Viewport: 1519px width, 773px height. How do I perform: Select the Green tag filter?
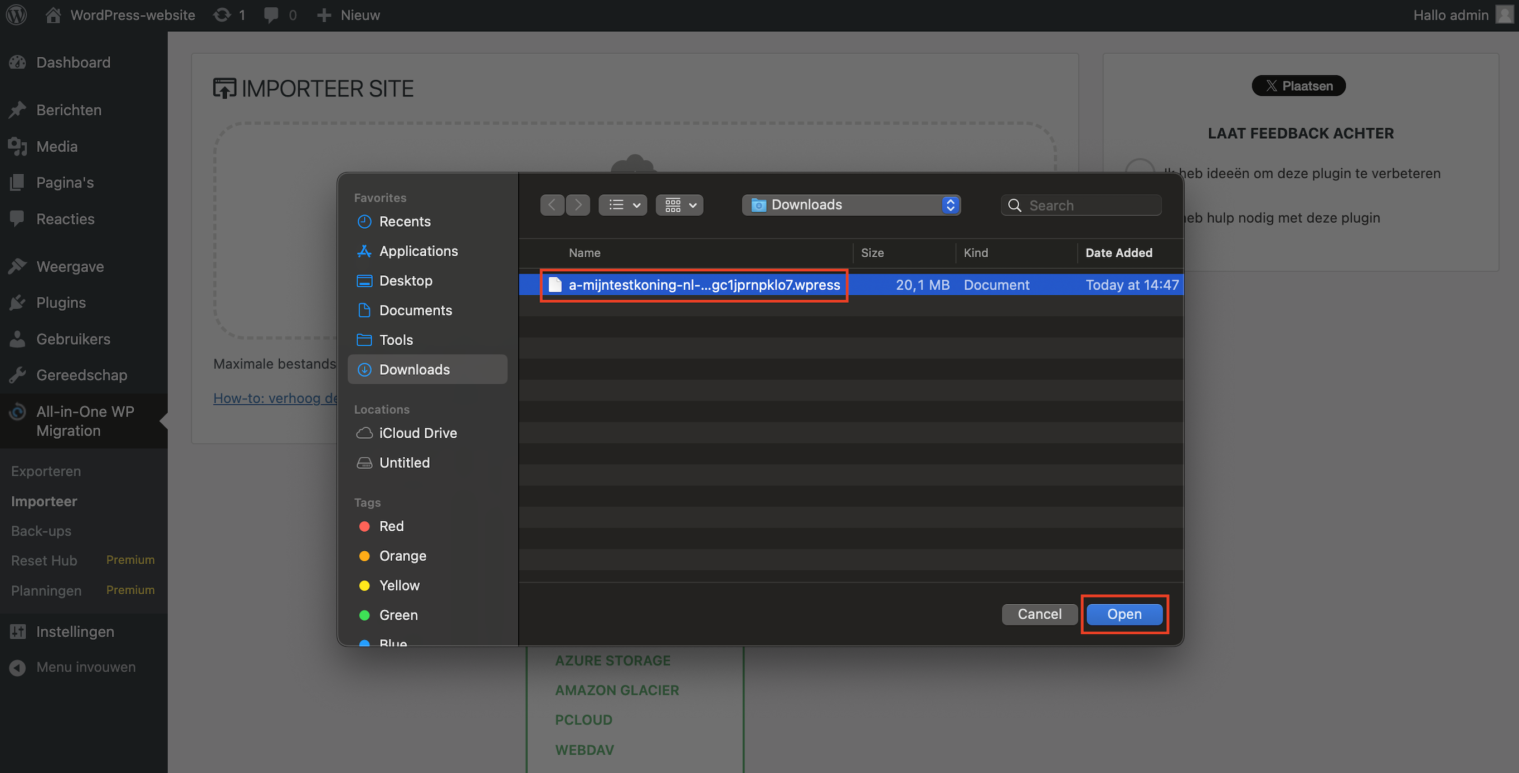(x=398, y=615)
